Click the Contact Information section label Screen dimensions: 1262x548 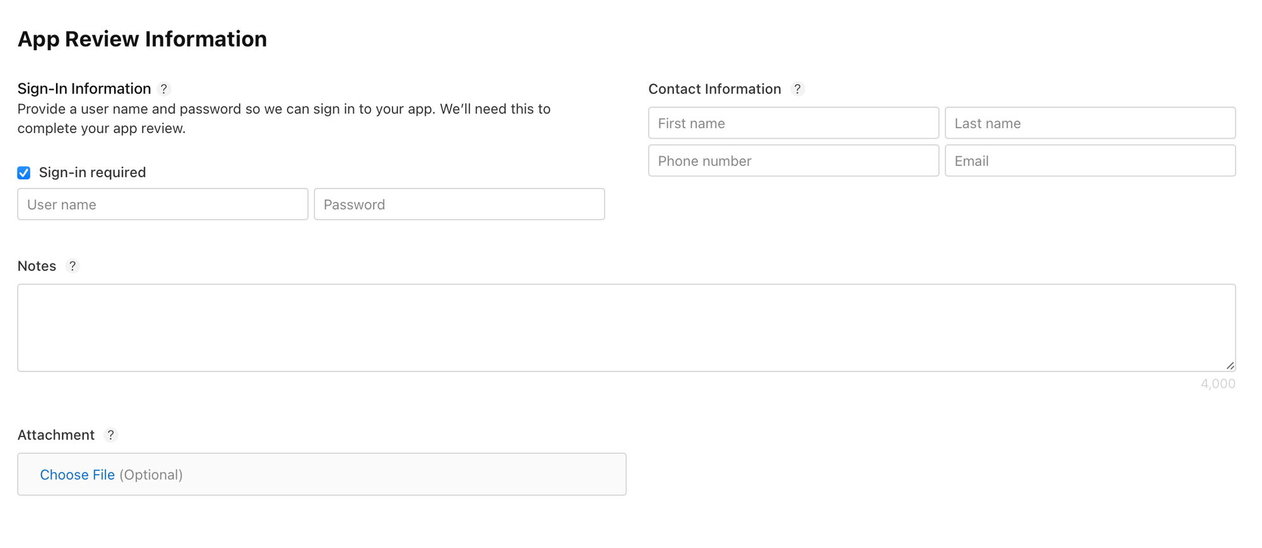coord(714,89)
